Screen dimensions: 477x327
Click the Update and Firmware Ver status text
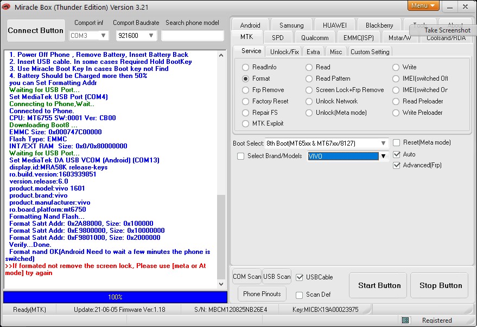[x=119, y=310]
